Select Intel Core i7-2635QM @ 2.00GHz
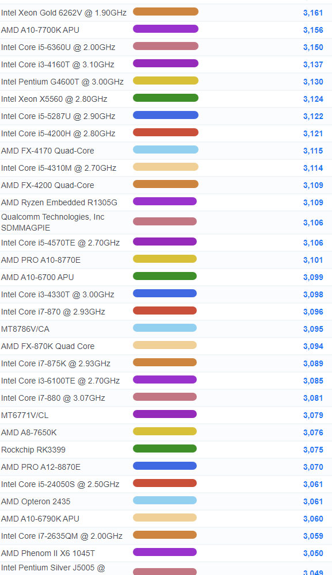332x575 pixels. 62,536
